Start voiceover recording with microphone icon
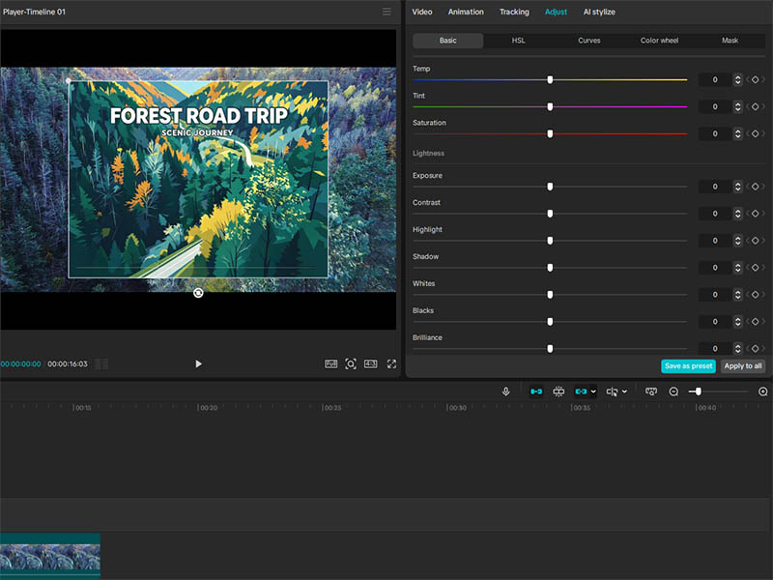Screen dimensions: 773x580 (x=505, y=391)
